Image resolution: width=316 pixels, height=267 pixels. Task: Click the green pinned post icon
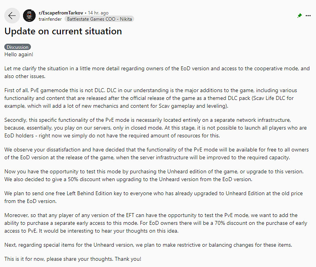pos(300,16)
